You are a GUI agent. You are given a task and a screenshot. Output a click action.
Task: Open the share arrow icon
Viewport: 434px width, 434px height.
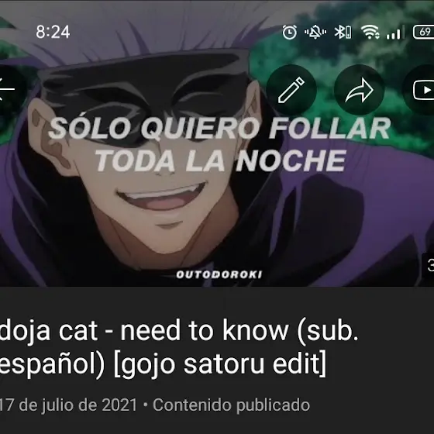360,90
